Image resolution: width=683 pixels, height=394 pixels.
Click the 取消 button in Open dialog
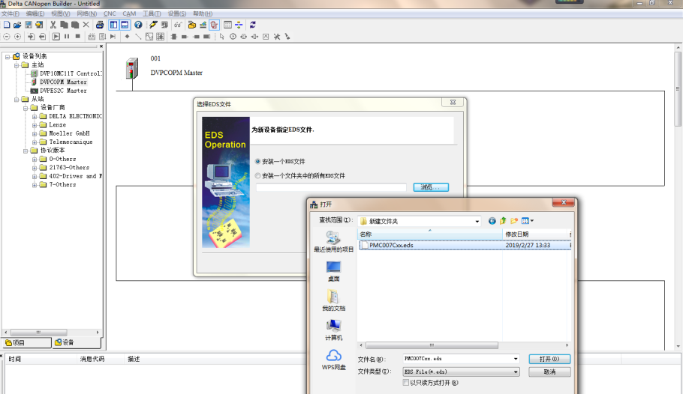click(x=549, y=372)
